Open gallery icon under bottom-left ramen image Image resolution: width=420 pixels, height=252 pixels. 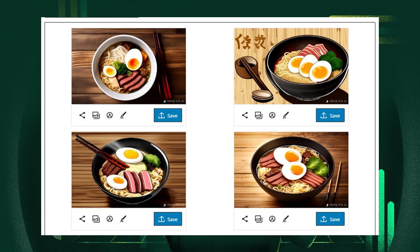[x=96, y=219]
